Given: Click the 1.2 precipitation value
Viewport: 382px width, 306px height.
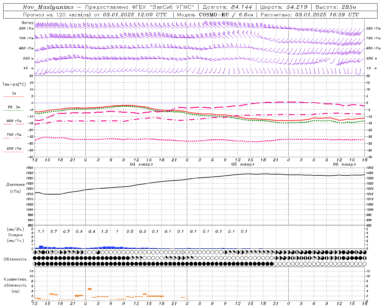Looking at the screenshot, I should tap(104, 232).
